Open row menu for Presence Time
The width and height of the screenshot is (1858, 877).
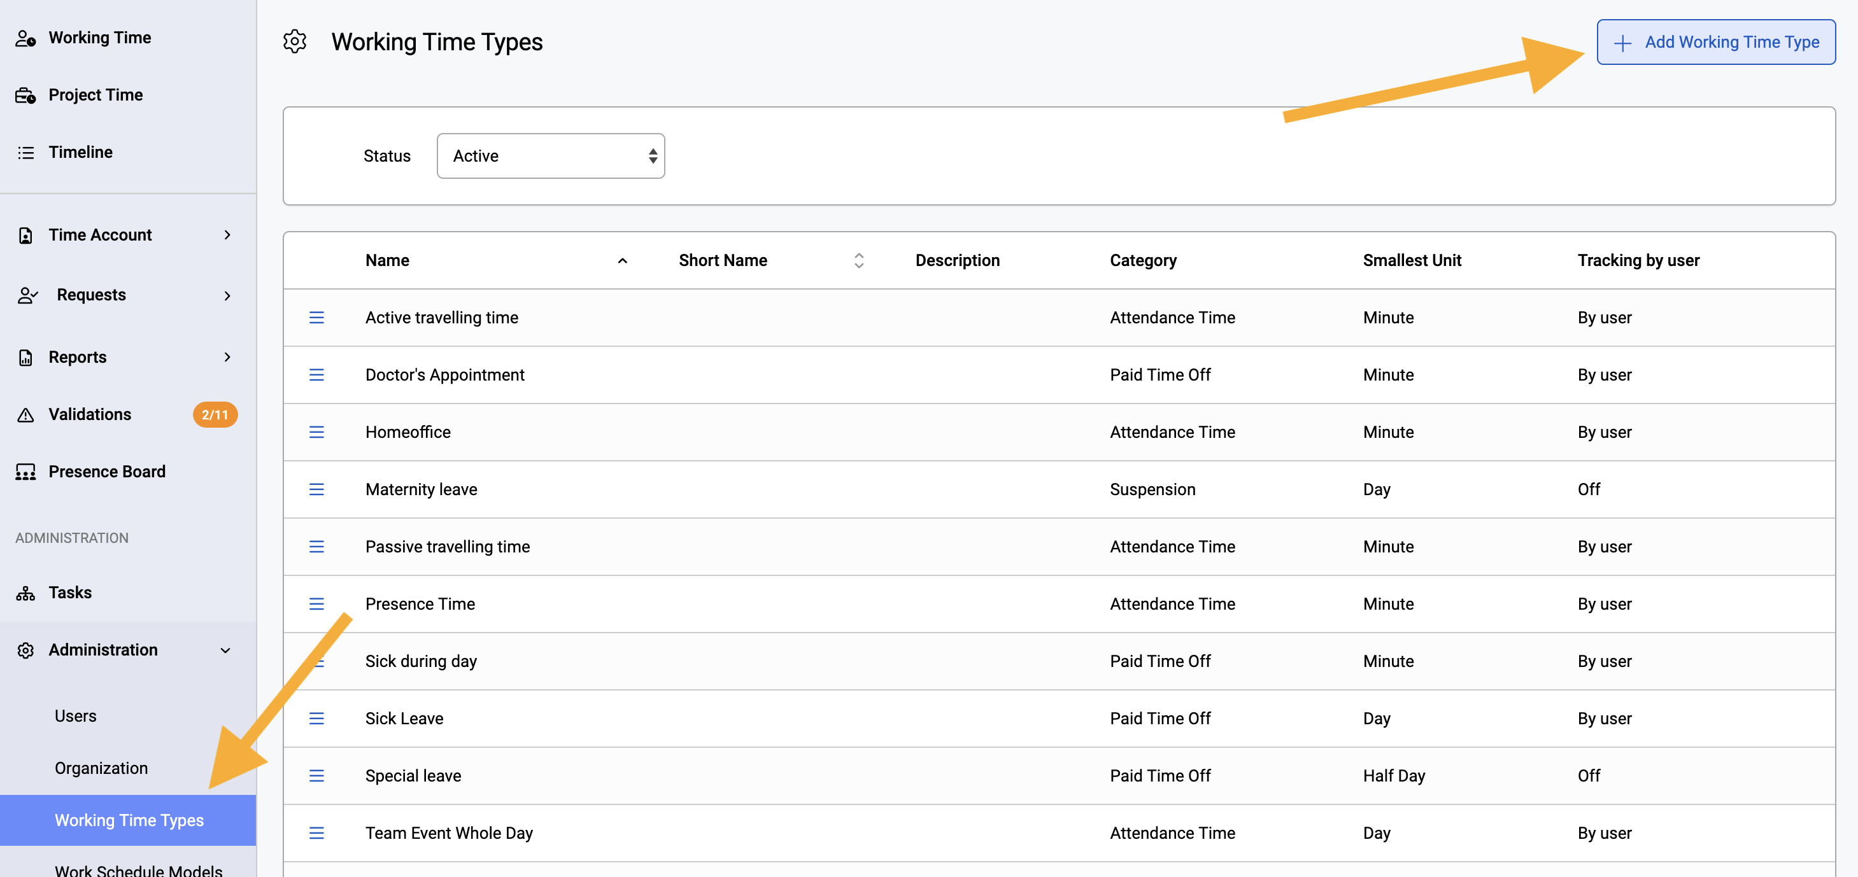tap(316, 604)
